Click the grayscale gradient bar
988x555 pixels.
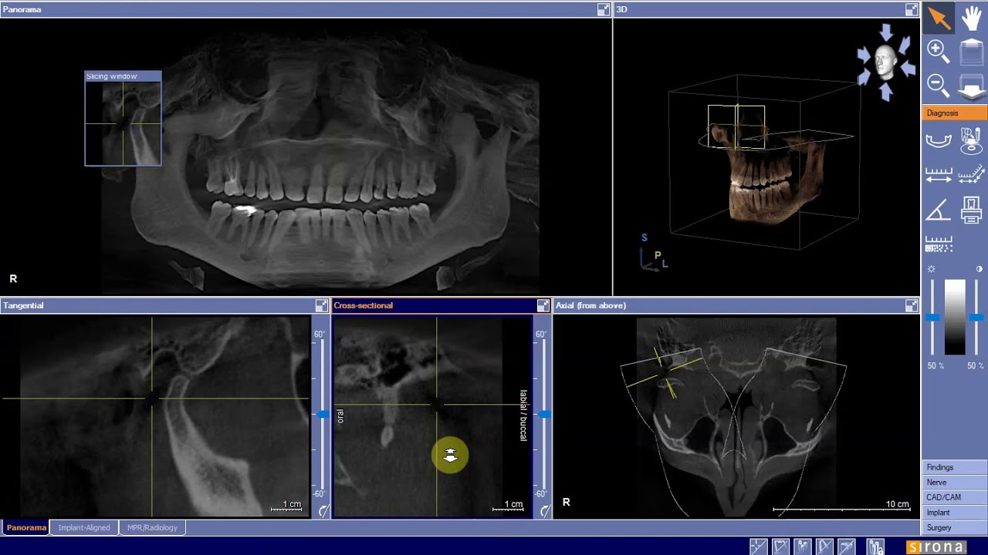[x=955, y=318]
